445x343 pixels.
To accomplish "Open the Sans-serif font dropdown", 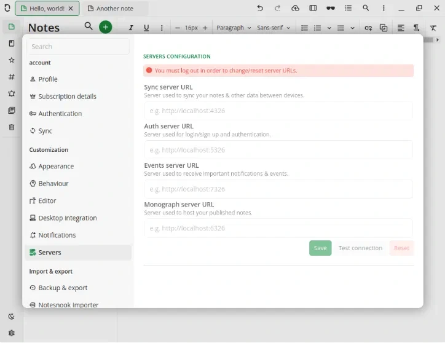I will tap(274, 28).
